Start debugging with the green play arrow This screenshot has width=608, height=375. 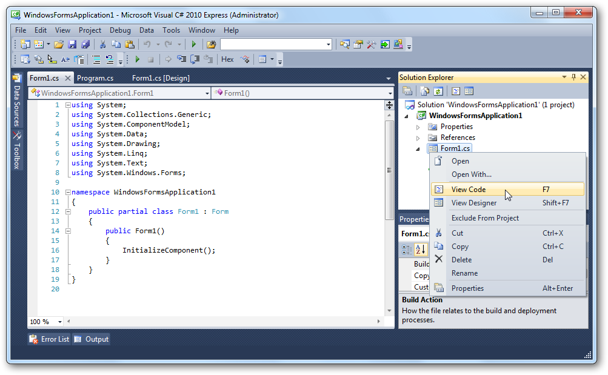click(193, 44)
